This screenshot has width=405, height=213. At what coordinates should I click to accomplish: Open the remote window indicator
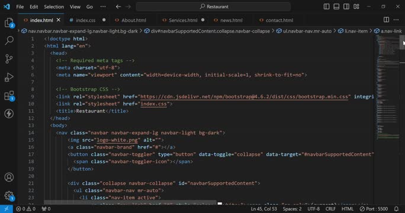pos(7,209)
